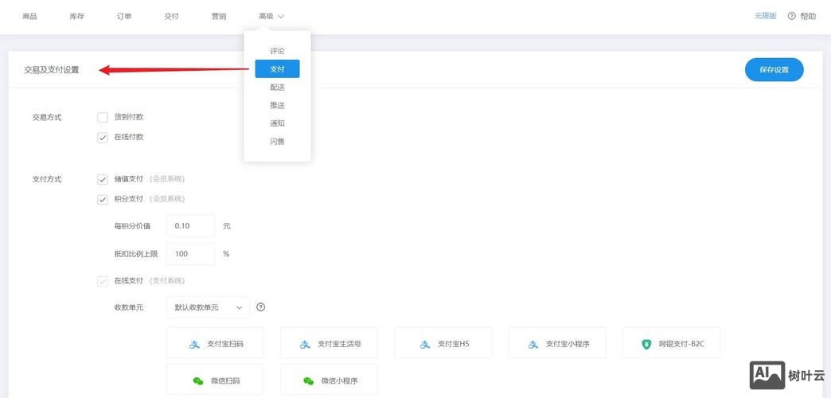Open the Help (帮助) link at top right
The height and width of the screenshot is (398, 831).
(802, 16)
